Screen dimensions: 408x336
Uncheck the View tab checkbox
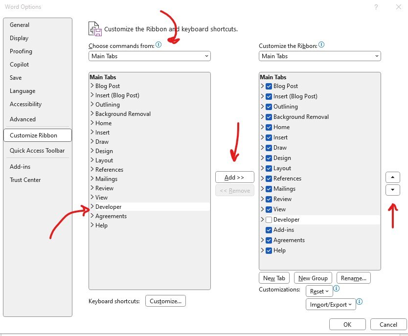point(269,209)
